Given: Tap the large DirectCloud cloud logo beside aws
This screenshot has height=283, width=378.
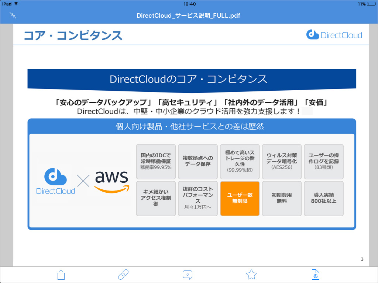Looking at the screenshot, I should 55,181.
